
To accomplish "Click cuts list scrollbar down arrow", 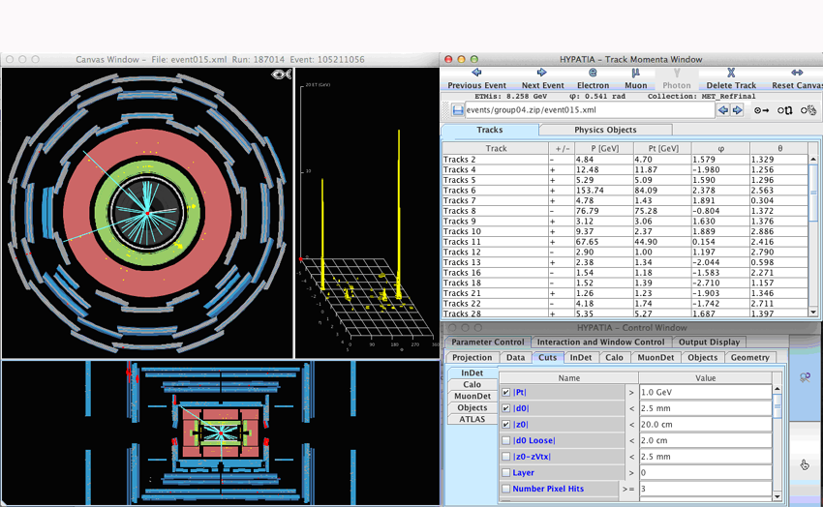I will click(777, 496).
